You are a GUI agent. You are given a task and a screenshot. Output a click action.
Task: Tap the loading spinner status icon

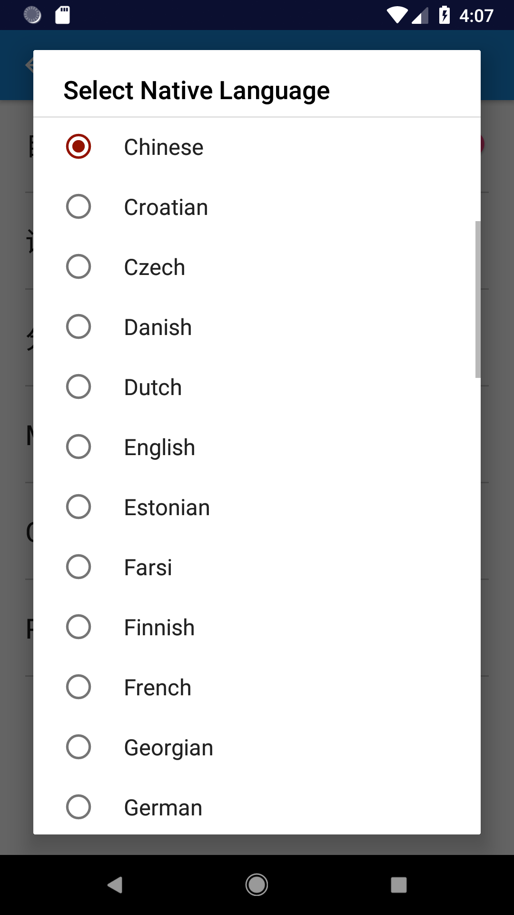32,15
